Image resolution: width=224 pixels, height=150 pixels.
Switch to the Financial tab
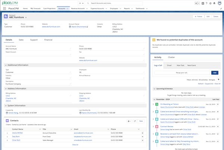pos(48,39)
